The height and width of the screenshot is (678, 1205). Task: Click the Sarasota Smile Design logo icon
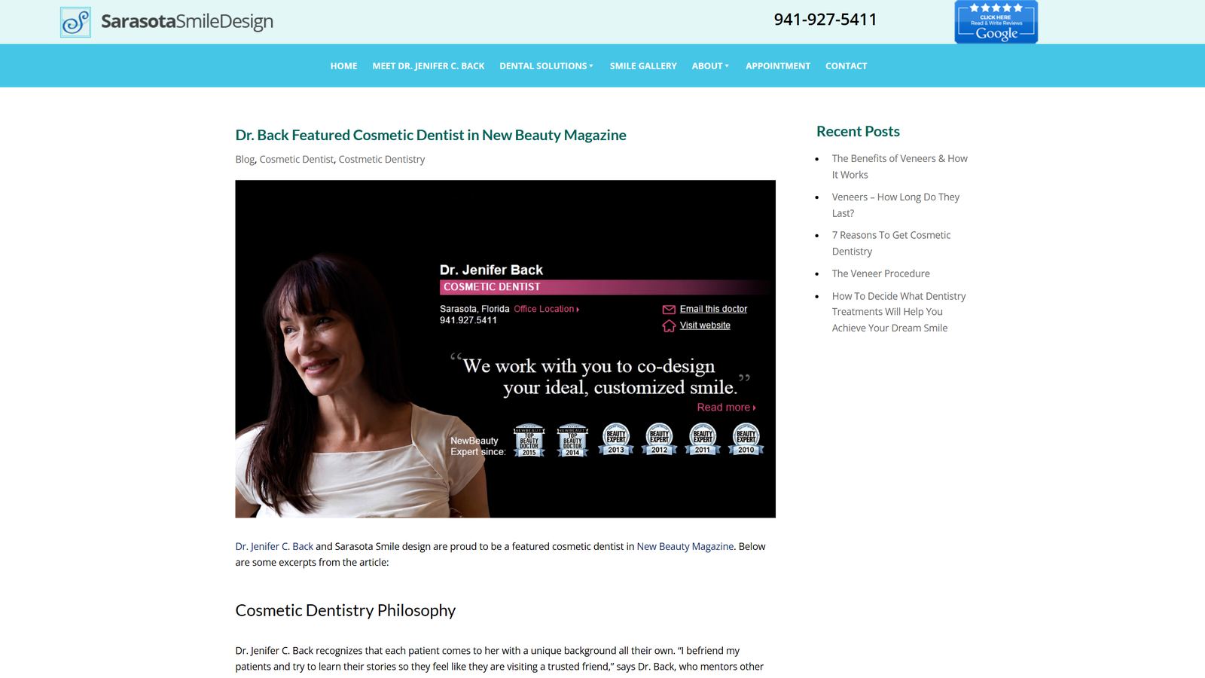click(x=75, y=22)
